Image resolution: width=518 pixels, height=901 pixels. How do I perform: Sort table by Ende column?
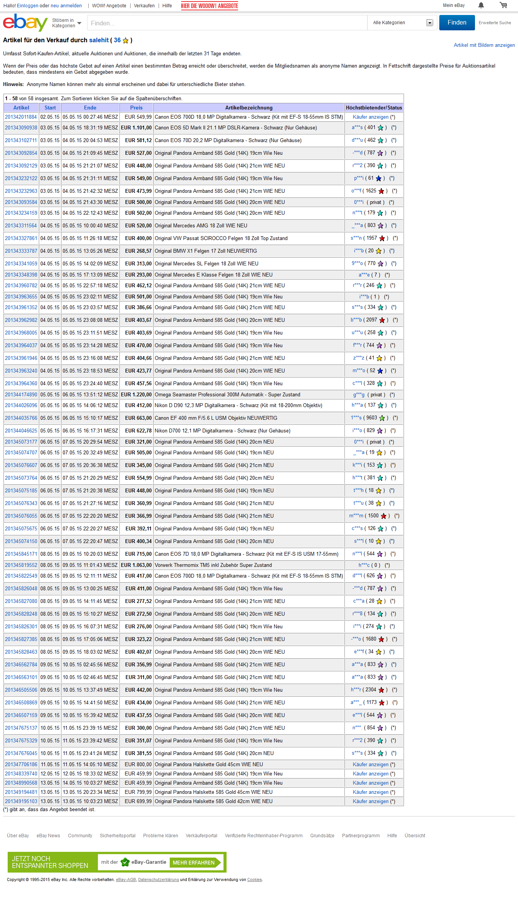90,108
